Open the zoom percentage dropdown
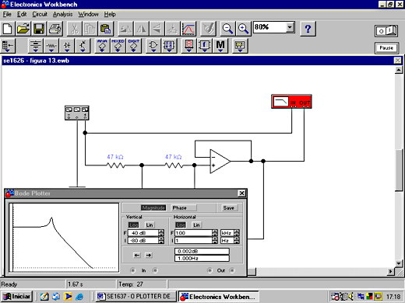This screenshot has height=303, width=405. click(290, 26)
